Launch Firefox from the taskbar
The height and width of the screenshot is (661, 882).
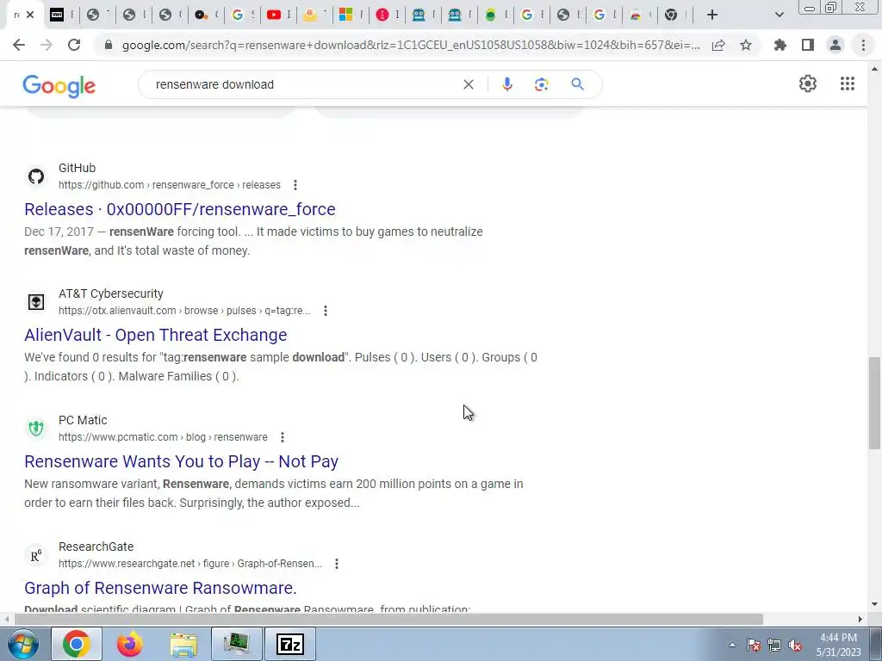(x=130, y=644)
